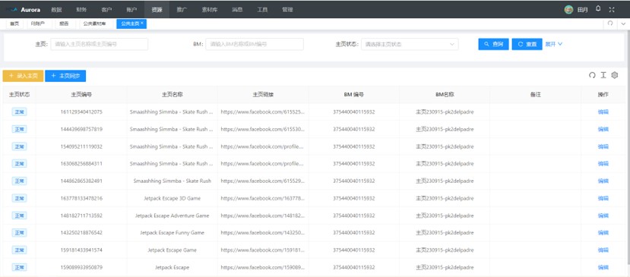630x277 pixels.
Task: Open the 数据 menu
Action: click(57, 10)
